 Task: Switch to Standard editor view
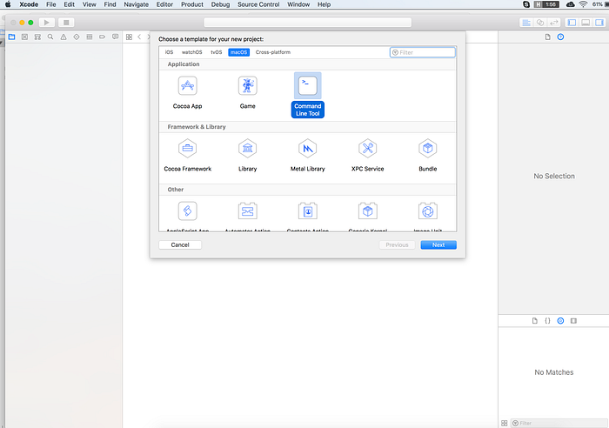point(526,23)
